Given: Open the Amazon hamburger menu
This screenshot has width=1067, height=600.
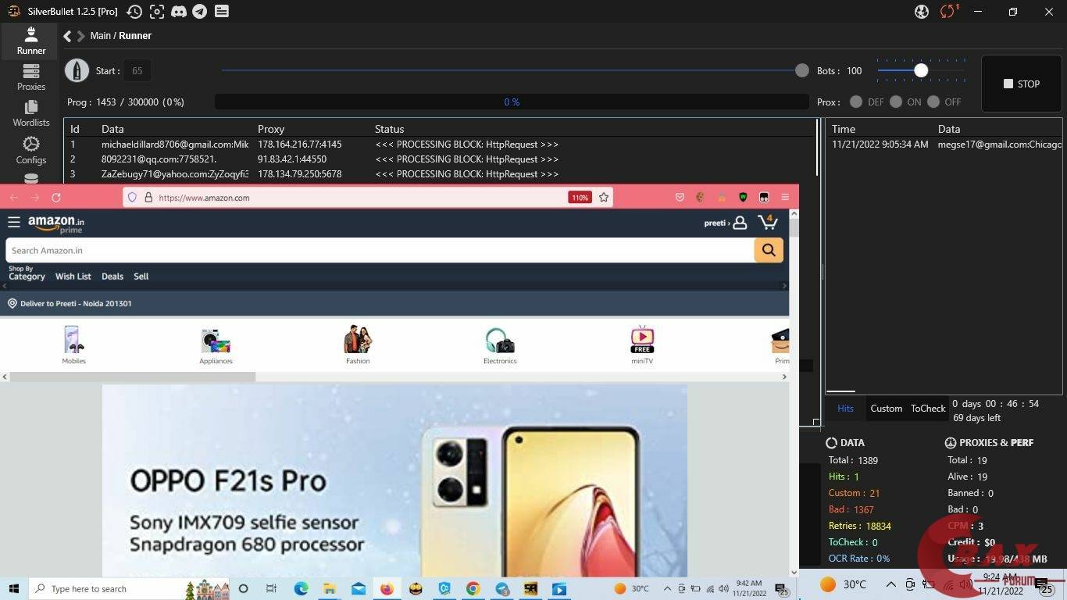Looking at the screenshot, I should (14, 223).
